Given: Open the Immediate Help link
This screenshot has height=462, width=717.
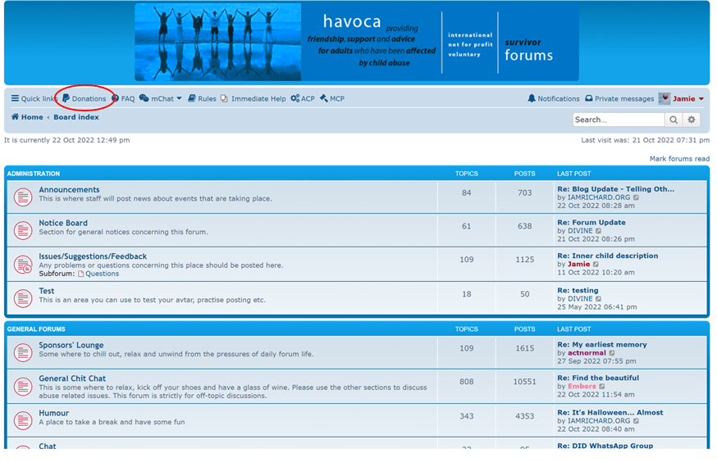Looking at the screenshot, I should (258, 99).
